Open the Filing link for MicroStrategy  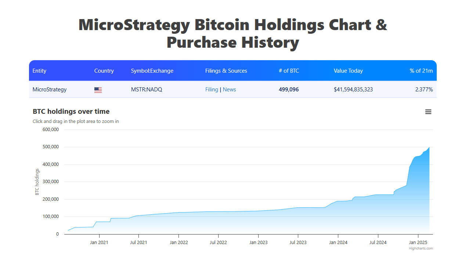[x=212, y=89]
